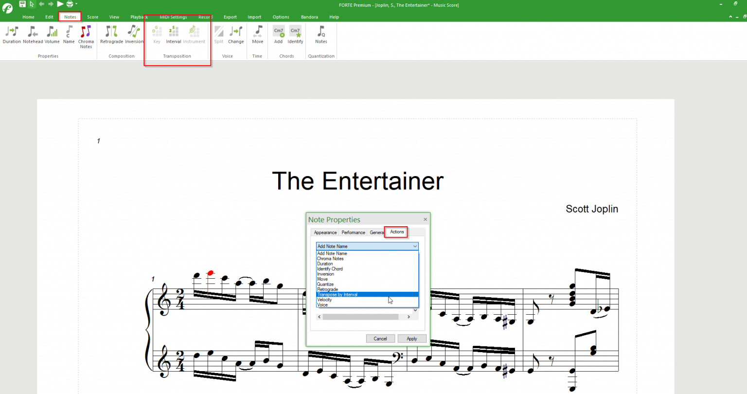Start playback with the play icon

click(60, 4)
